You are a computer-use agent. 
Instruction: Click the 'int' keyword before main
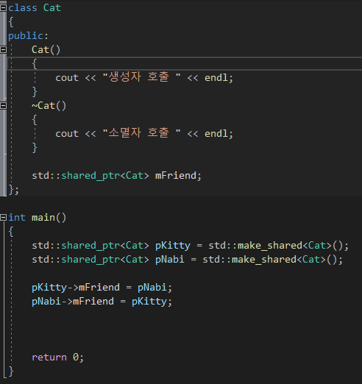pyautogui.click(x=17, y=218)
